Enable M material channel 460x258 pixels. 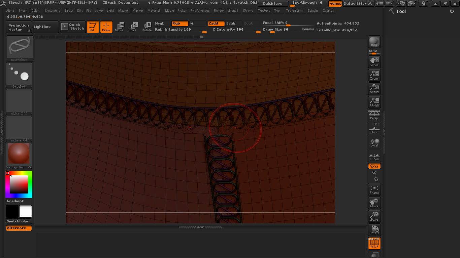point(198,24)
